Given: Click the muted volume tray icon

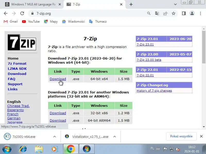Looking at the screenshot, I should [178, 149].
